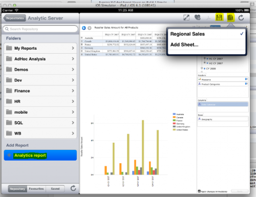Click the blue back arrow above report
Image resolution: width=256 pixels, height=197 pixels.
84,28
